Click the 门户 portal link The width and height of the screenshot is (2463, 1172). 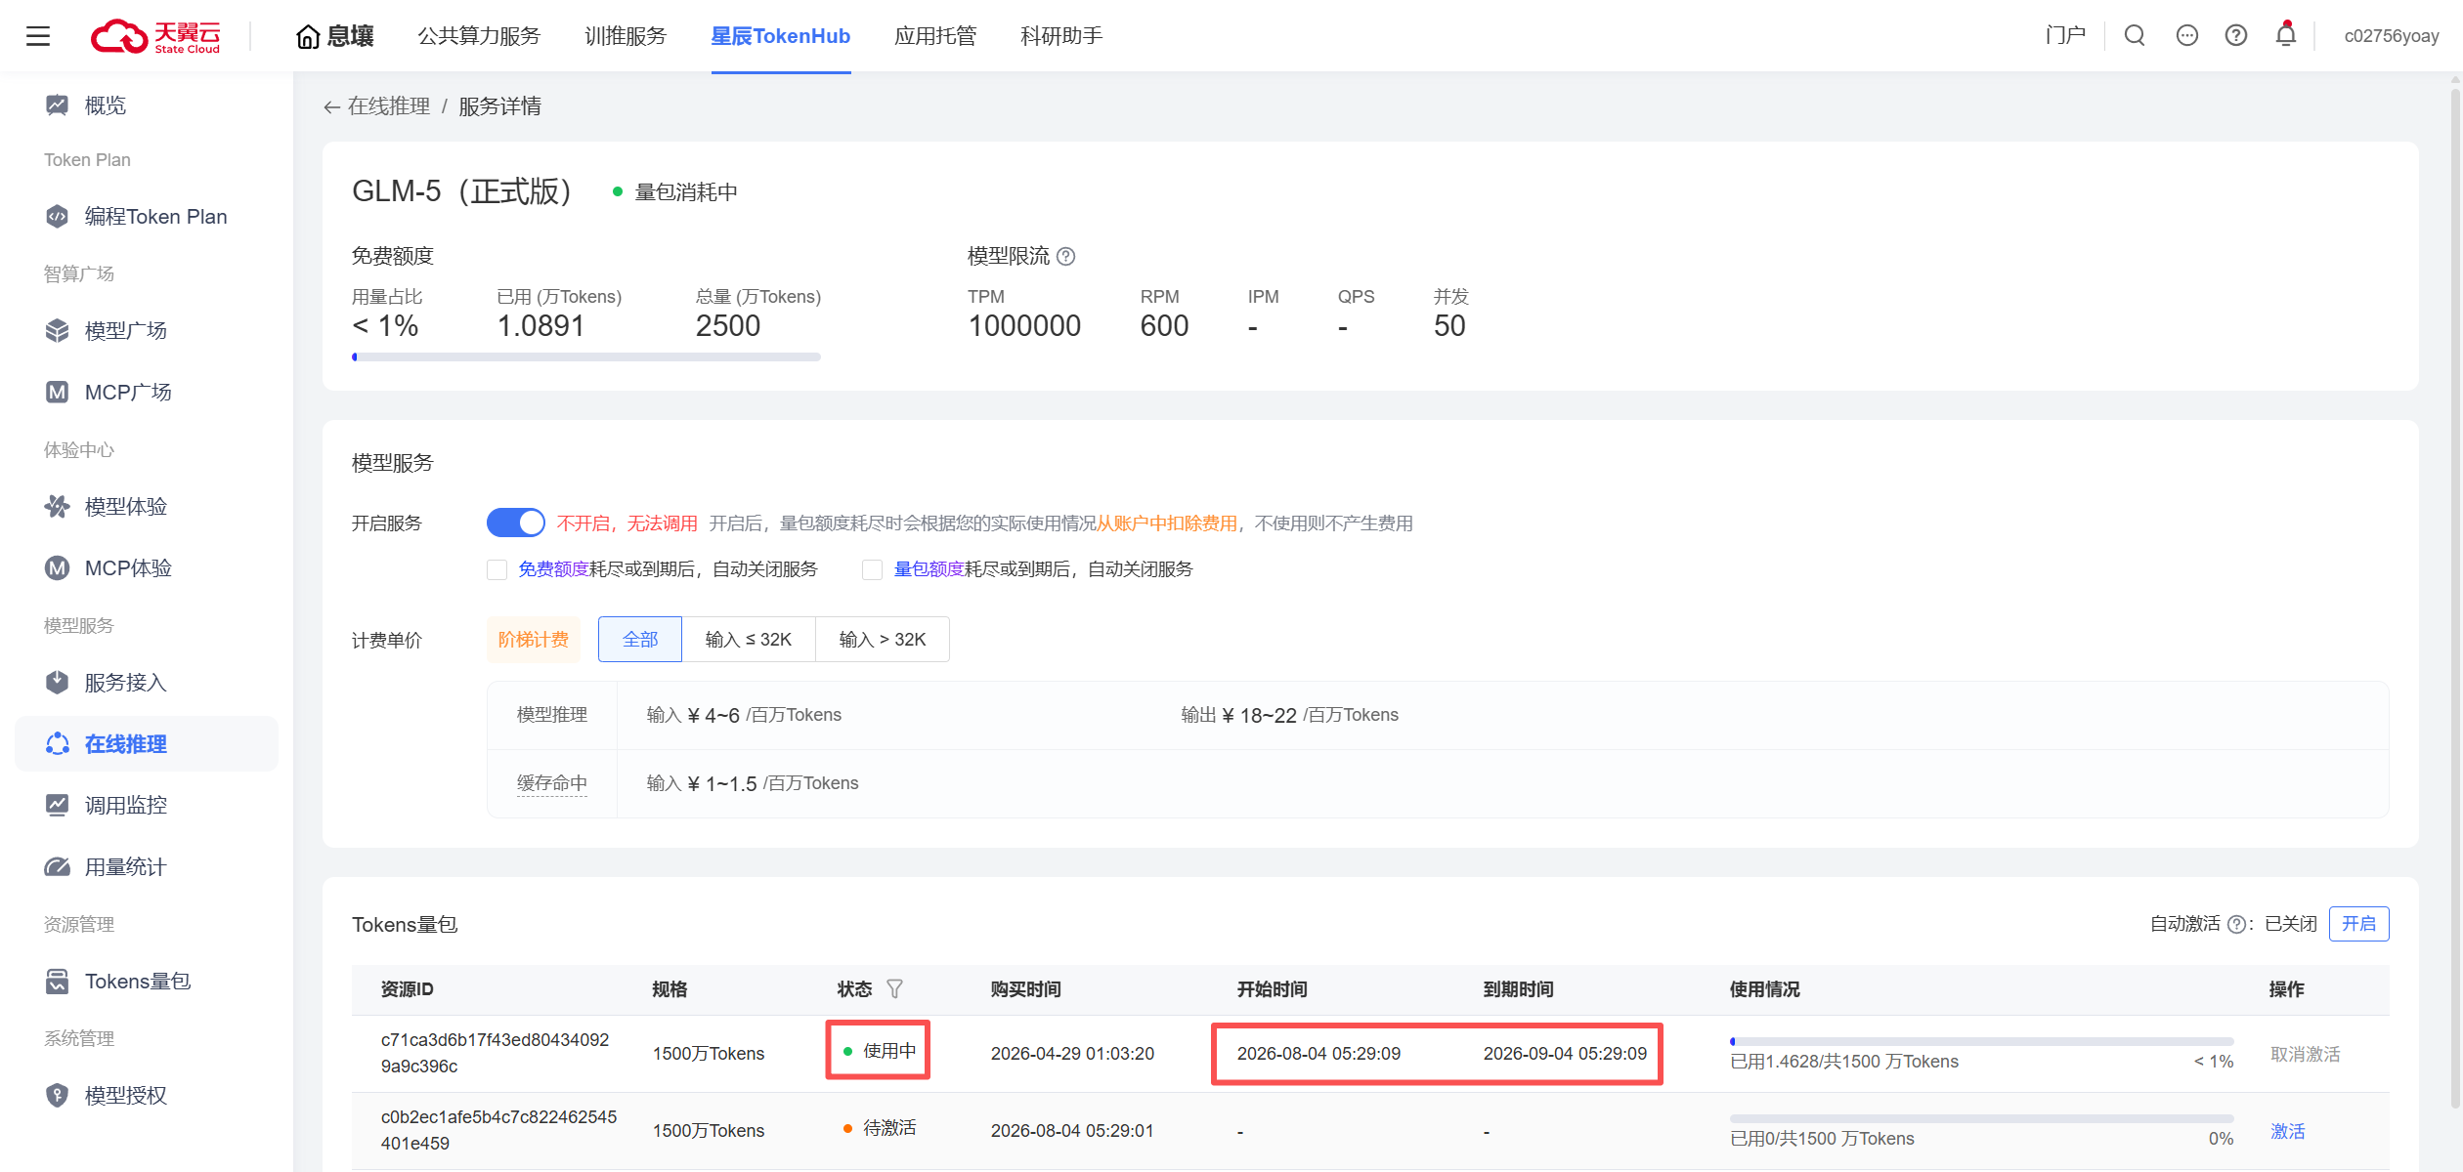[2065, 36]
